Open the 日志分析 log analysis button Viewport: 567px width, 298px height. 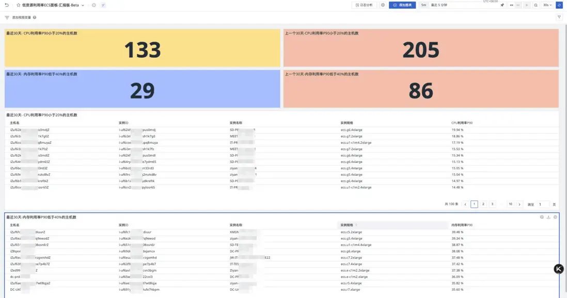click(x=364, y=5)
